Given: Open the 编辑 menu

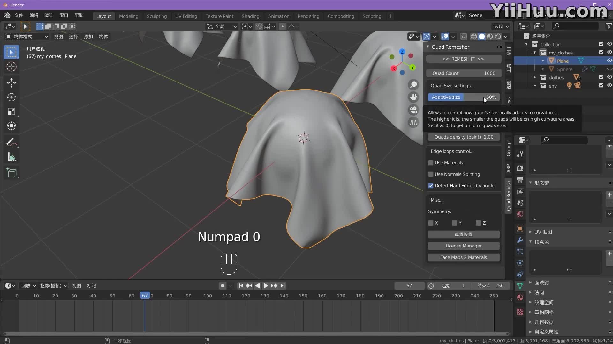Looking at the screenshot, I should click(x=34, y=15).
